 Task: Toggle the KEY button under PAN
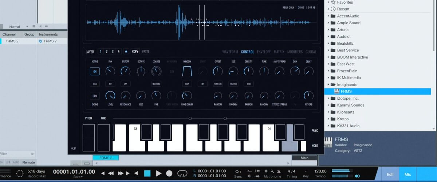[110, 84]
